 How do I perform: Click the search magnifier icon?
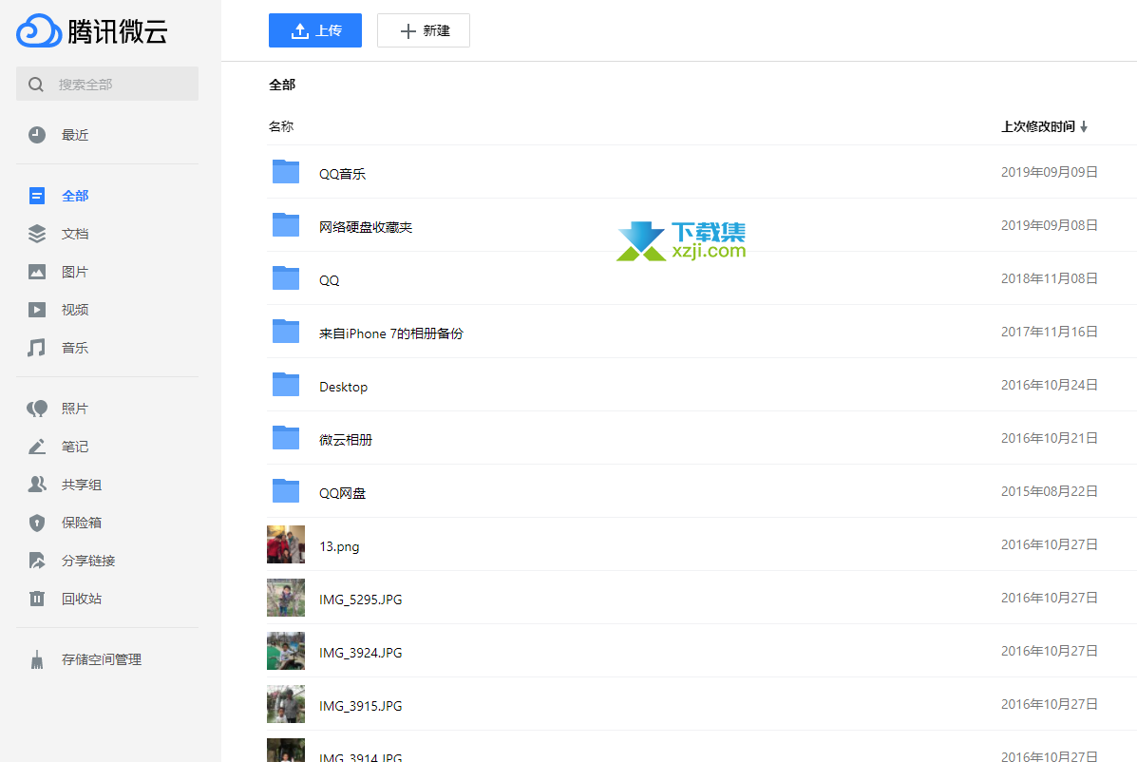[x=35, y=85]
